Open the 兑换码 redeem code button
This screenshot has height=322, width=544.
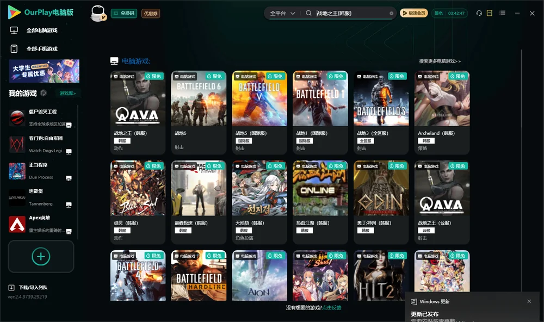pyautogui.click(x=124, y=14)
